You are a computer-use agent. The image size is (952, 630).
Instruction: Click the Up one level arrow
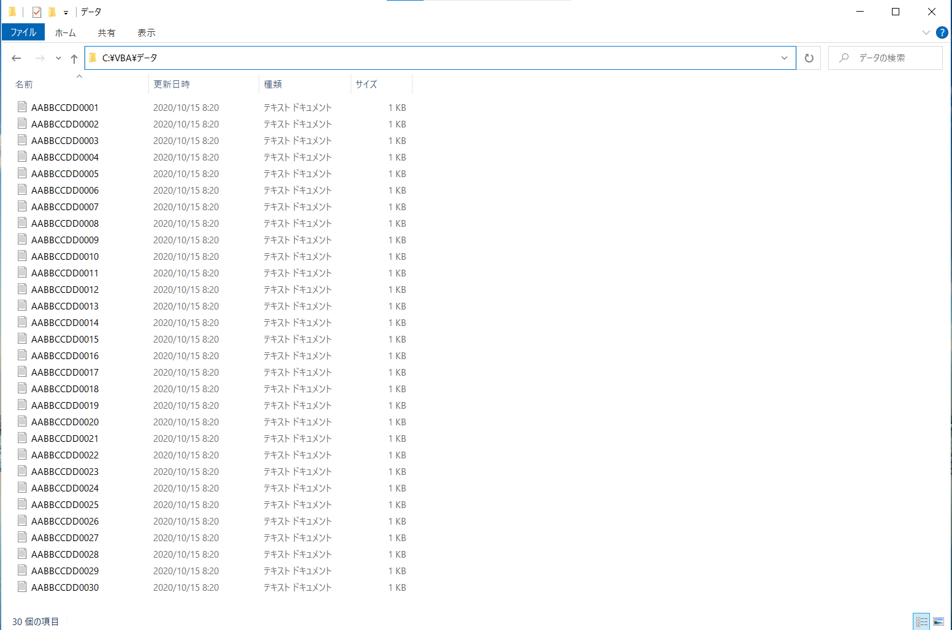[x=74, y=58]
